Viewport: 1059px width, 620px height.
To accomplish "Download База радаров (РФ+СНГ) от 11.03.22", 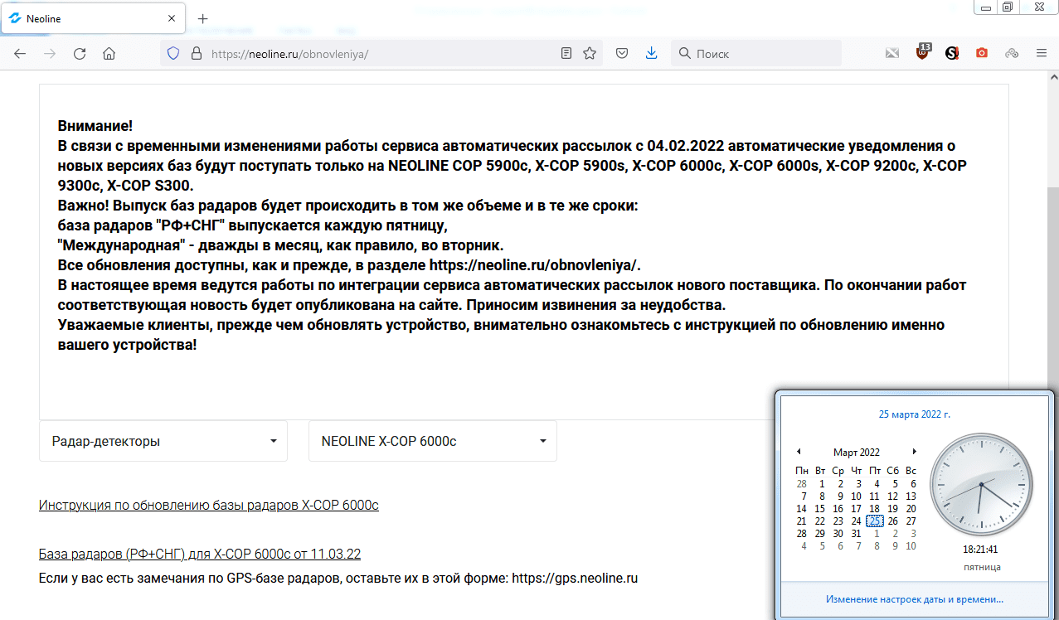I will point(200,554).
